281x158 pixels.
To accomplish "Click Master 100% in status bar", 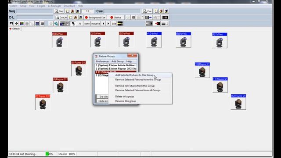I will pos(67,154).
